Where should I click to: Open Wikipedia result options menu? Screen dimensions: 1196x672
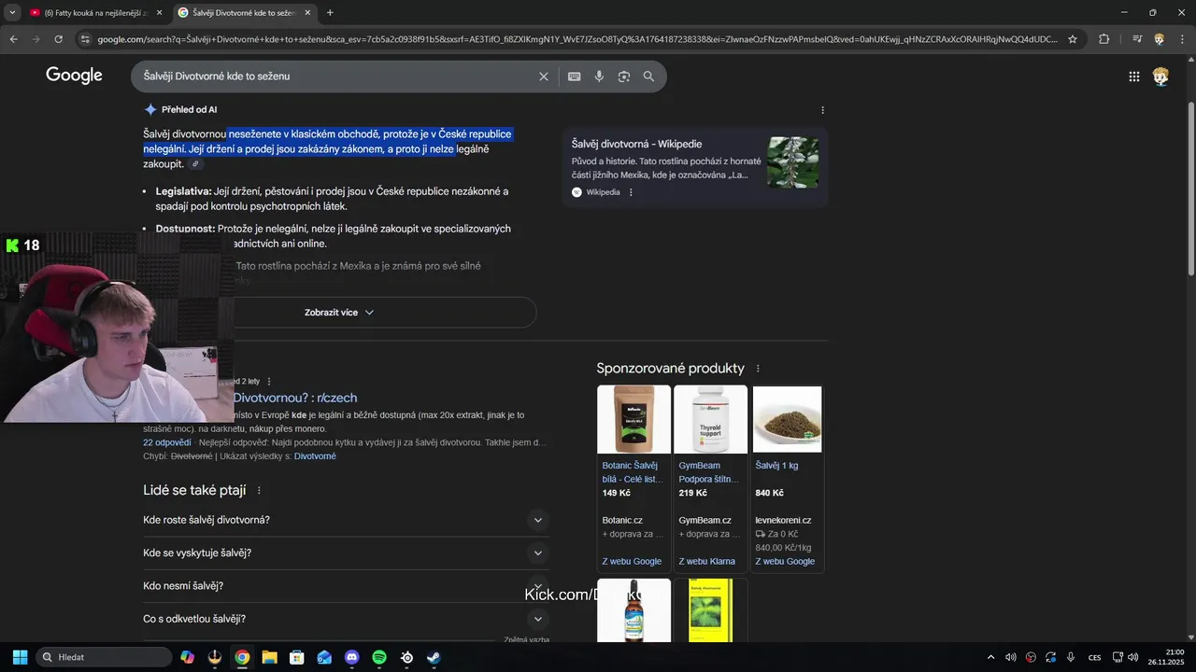click(631, 192)
